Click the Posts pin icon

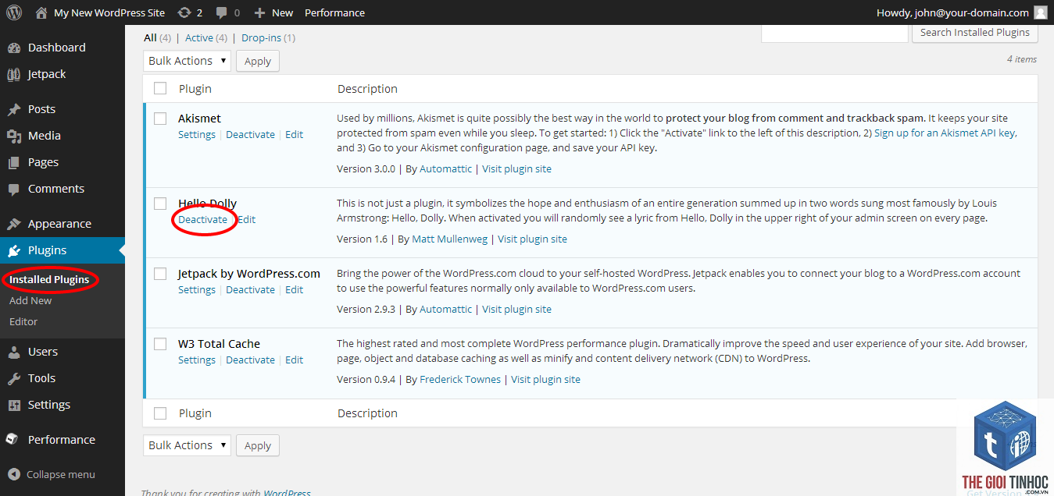(x=14, y=109)
